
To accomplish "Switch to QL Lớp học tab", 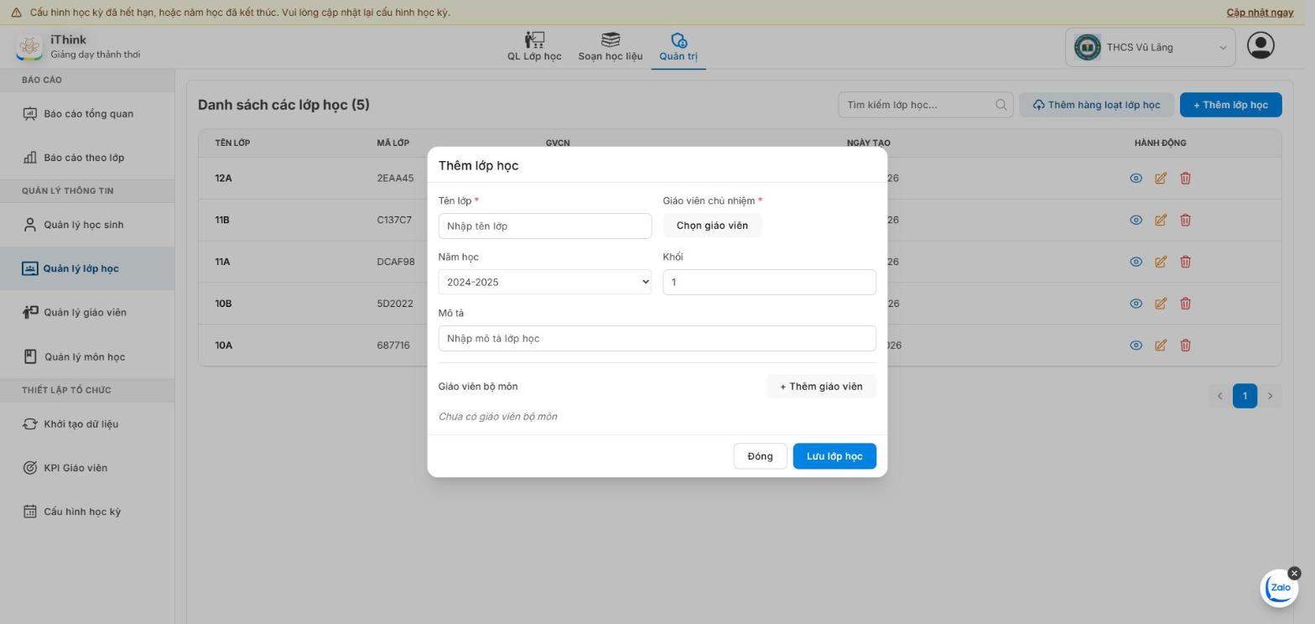I will [534, 47].
